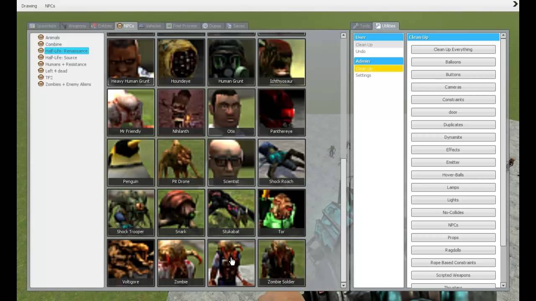
Task: Select Clean Up under Admin
Action: pos(379,69)
